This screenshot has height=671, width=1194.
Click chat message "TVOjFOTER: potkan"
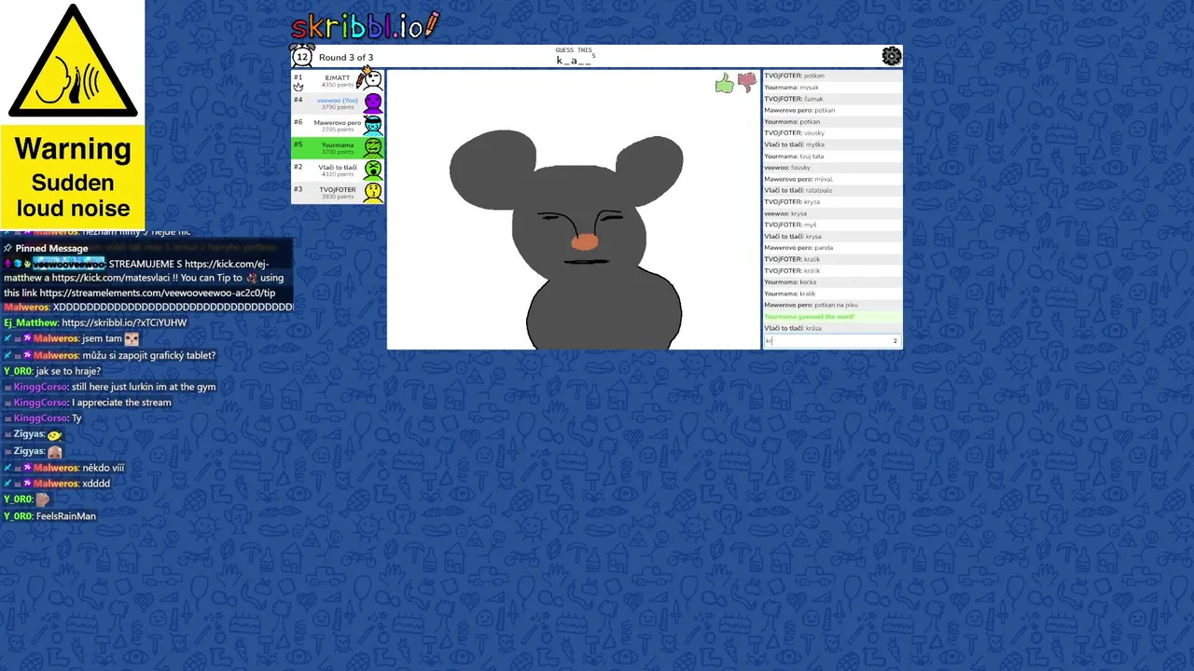click(x=832, y=75)
